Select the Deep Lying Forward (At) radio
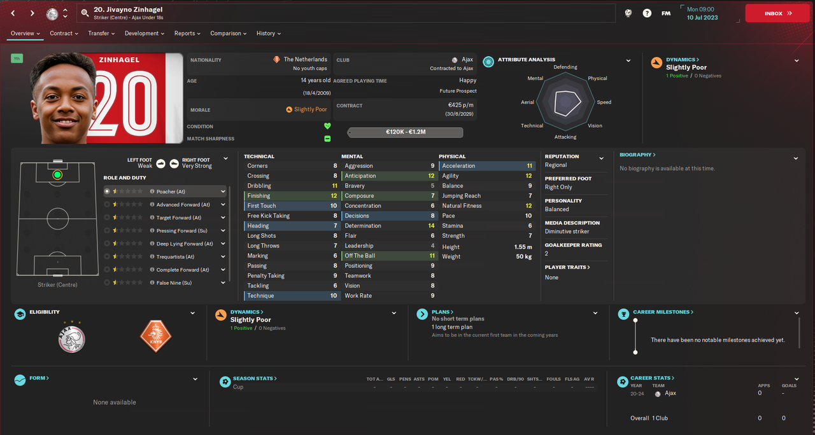The image size is (815, 435). tap(107, 244)
